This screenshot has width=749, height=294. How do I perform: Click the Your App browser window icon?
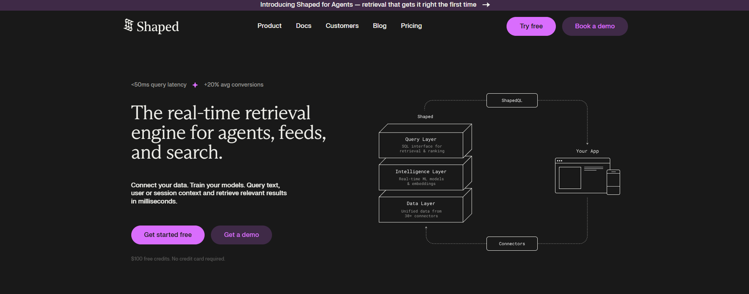[581, 176]
